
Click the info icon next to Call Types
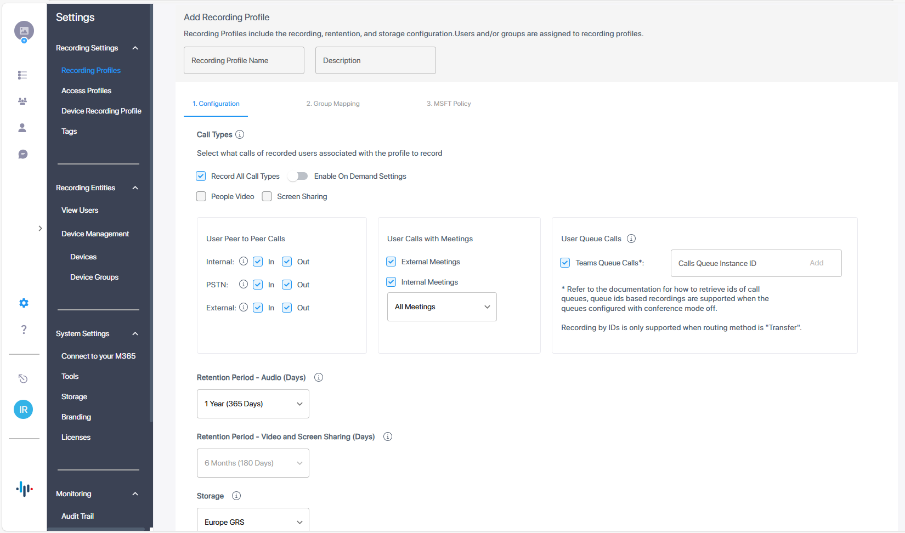click(240, 134)
